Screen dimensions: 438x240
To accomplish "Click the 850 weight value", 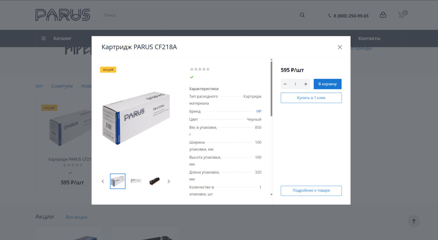I will (x=258, y=127).
